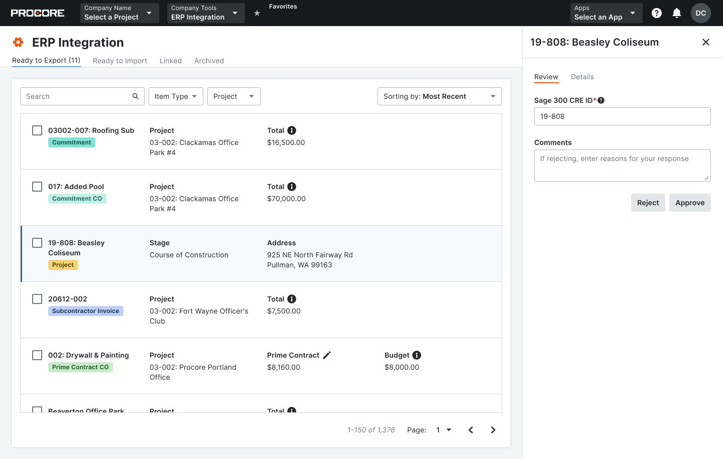
Task: Click the Comments text area
Action: (x=623, y=166)
